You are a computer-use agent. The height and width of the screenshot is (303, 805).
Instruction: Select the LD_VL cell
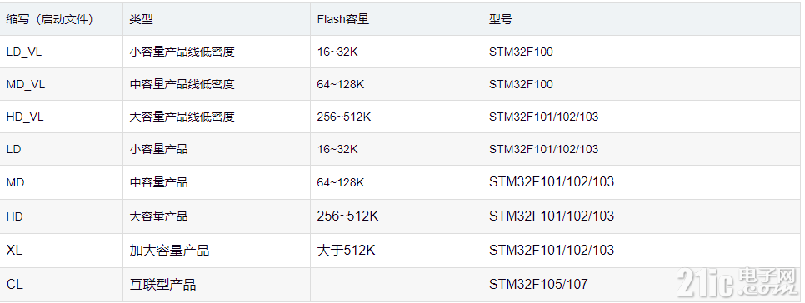click(24, 52)
